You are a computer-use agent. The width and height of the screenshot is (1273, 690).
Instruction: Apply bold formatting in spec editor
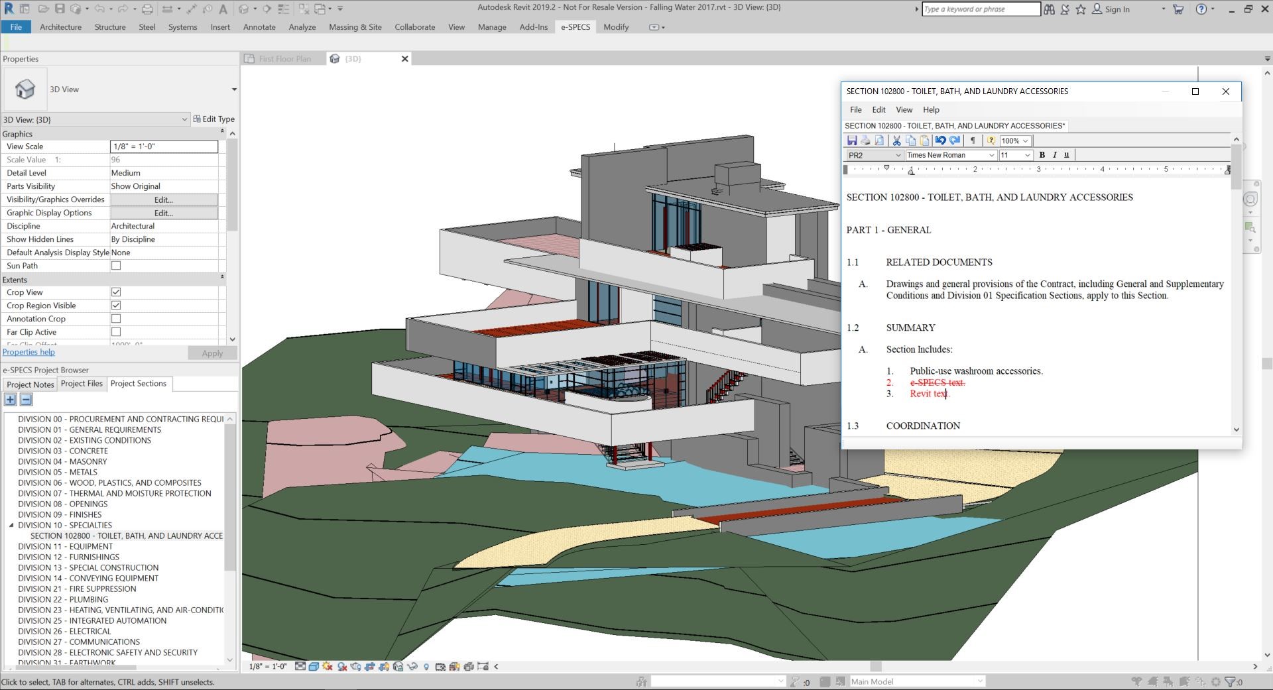click(x=1042, y=155)
